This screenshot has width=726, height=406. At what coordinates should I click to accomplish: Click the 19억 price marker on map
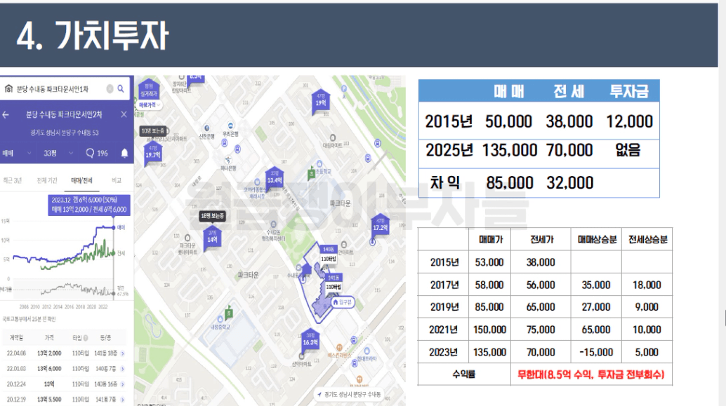pos(320,100)
